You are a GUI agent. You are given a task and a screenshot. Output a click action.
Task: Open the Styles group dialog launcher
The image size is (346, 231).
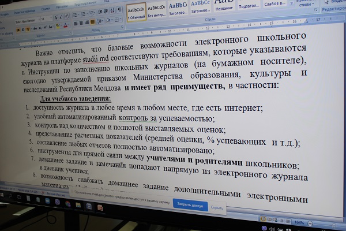tap(316, 10)
